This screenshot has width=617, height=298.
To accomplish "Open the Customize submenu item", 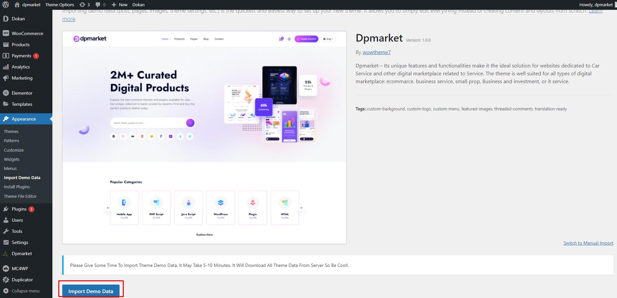I will [14, 150].
